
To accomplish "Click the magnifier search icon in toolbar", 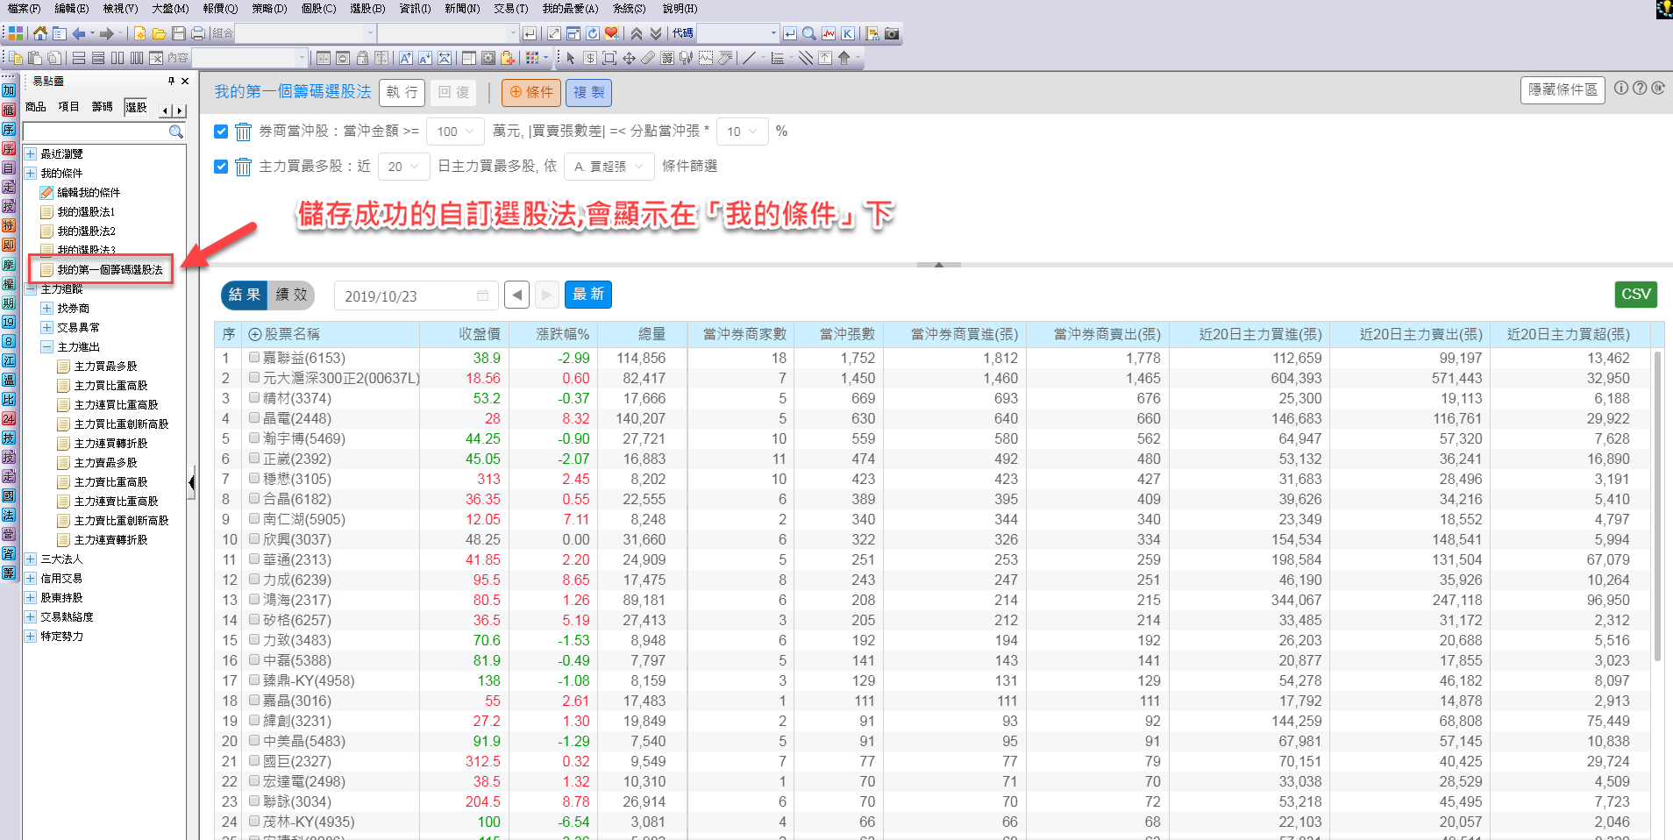I will (809, 33).
